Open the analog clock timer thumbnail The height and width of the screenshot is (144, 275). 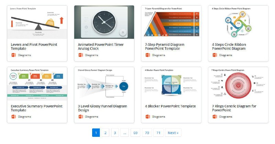coord(104,22)
